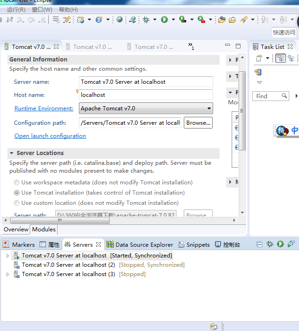Click the Next Annotation toolbar icon
299x331 pixels.
pyautogui.click(x=265, y=20)
